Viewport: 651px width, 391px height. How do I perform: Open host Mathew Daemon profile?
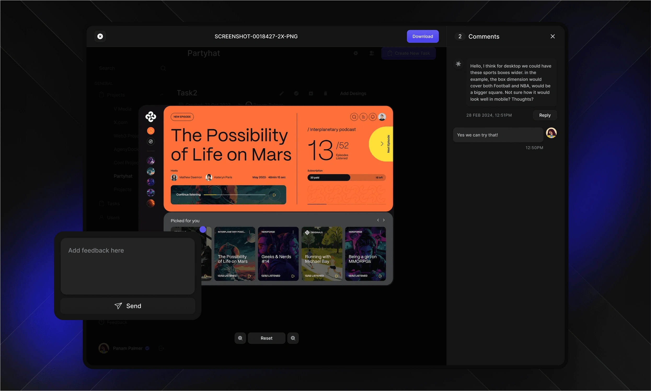(x=186, y=177)
